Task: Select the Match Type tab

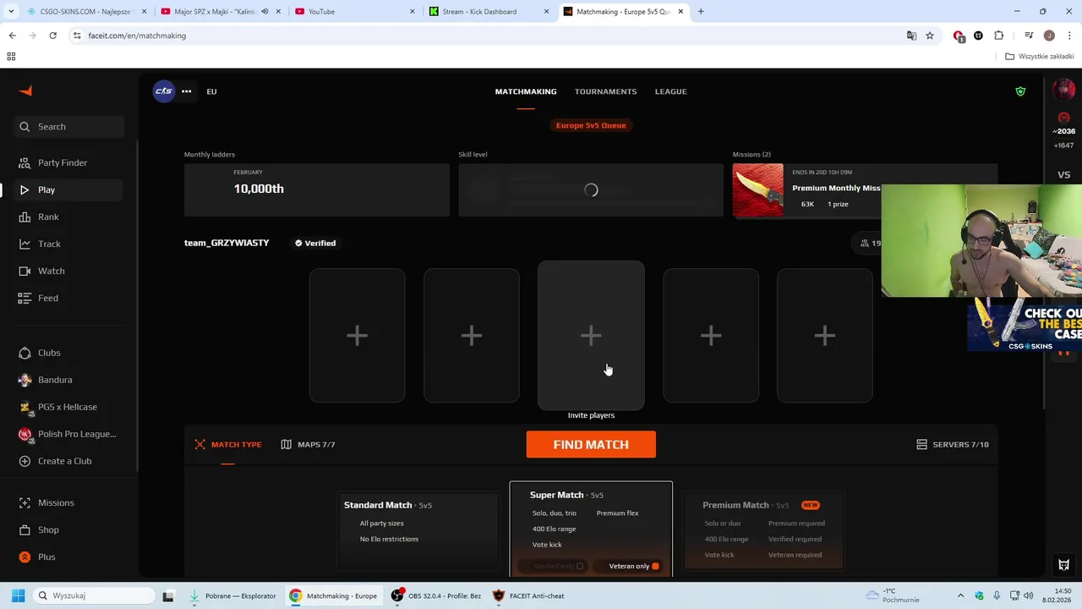Action: click(x=228, y=444)
